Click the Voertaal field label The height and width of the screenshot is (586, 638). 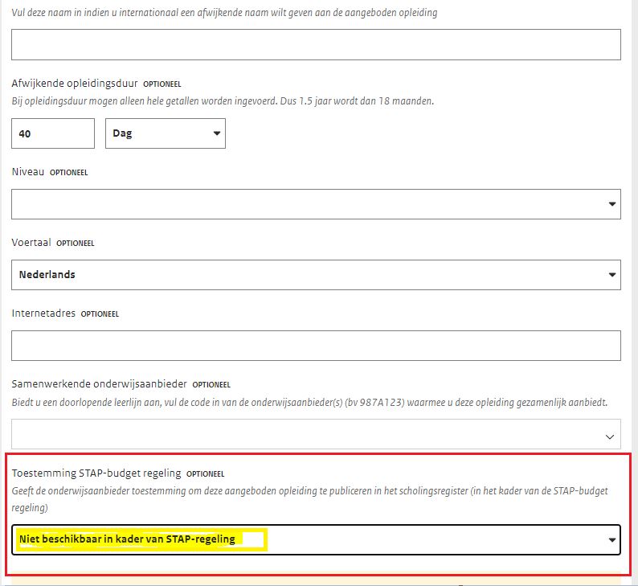(31, 243)
